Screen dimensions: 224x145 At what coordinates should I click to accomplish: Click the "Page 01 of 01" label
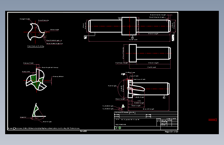pos(172,132)
